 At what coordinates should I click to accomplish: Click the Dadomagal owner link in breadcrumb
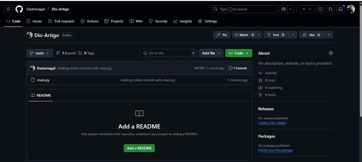click(x=36, y=9)
